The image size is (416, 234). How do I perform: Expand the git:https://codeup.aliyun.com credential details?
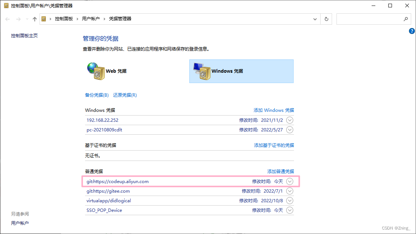pos(290,181)
